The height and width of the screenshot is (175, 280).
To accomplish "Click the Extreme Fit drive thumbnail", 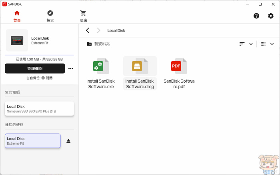I will pos(17,40).
